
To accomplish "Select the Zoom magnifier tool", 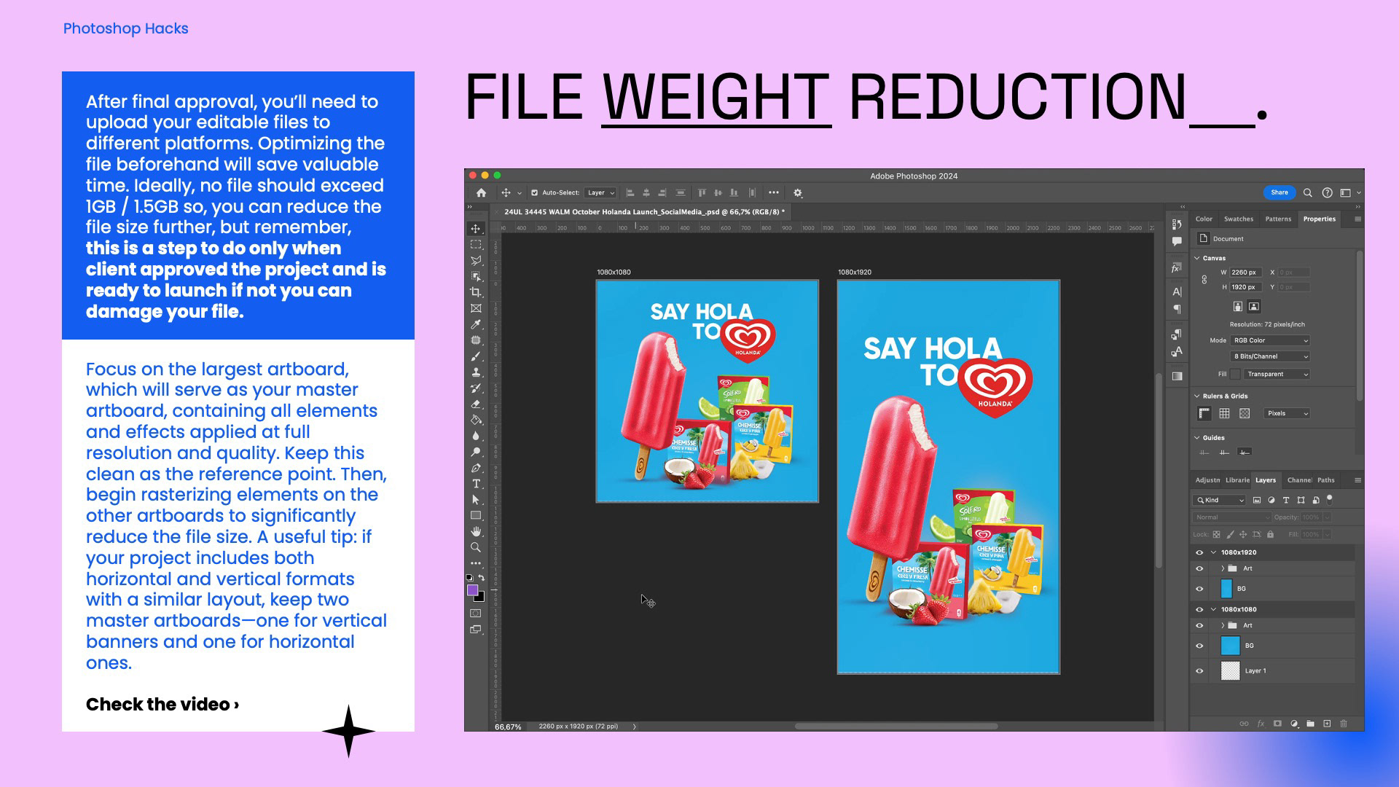I will pyautogui.click(x=476, y=547).
